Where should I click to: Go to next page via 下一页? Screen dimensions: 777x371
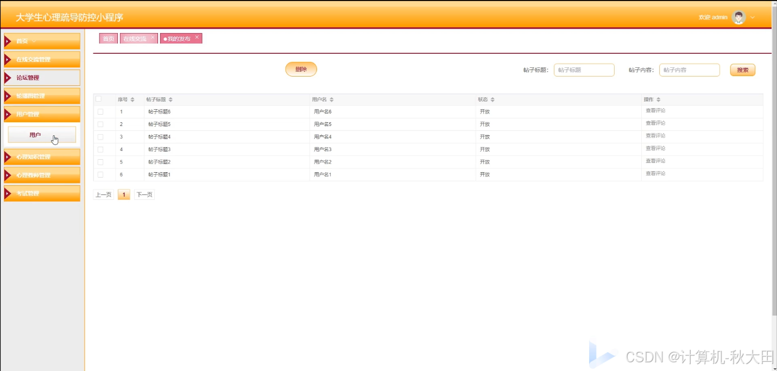144,194
